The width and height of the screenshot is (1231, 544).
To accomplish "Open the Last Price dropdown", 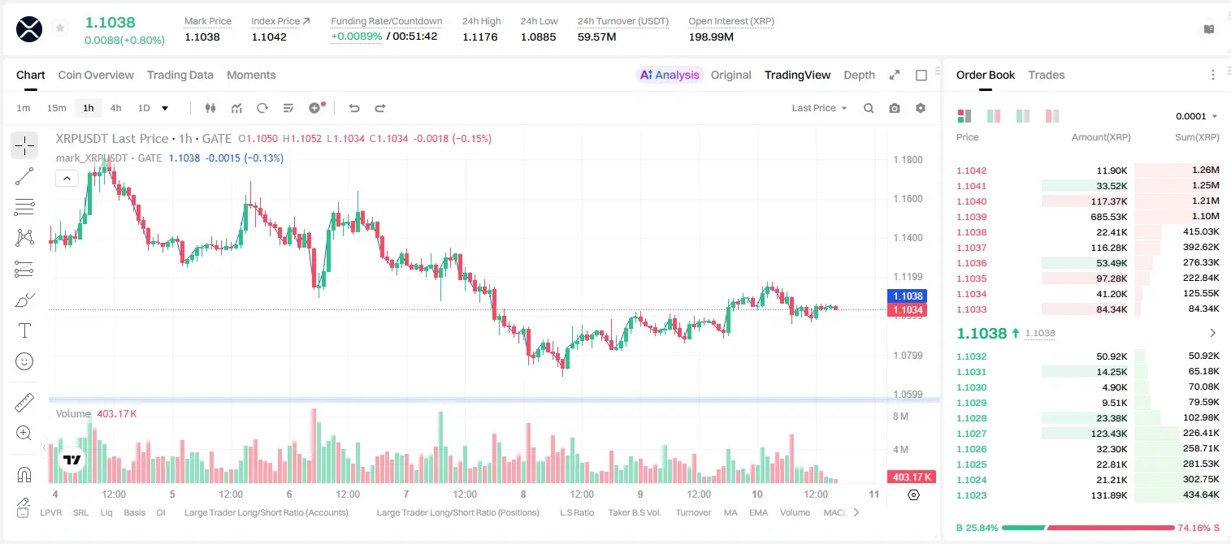I will coord(819,108).
